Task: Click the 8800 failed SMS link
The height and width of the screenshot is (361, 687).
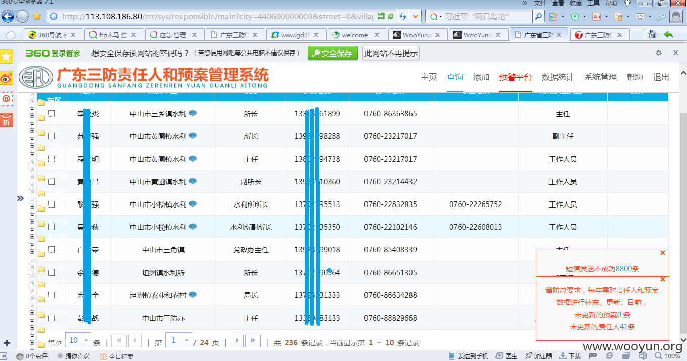Action: pos(623,269)
